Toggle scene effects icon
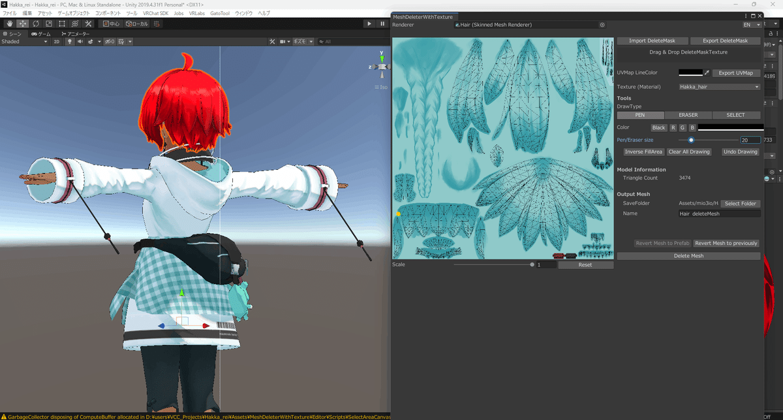This screenshot has width=783, height=420. [x=89, y=41]
